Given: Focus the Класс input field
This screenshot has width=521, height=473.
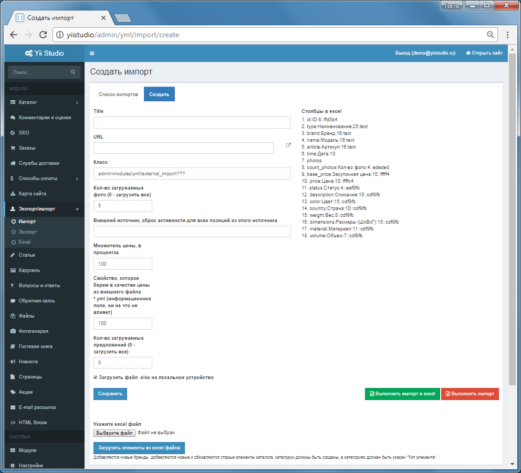Looking at the screenshot, I should point(192,173).
